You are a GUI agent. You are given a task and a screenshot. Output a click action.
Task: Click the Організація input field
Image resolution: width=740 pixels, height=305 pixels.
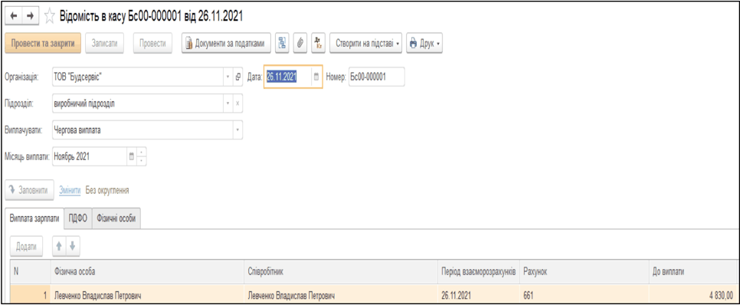pyautogui.click(x=137, y=77)
